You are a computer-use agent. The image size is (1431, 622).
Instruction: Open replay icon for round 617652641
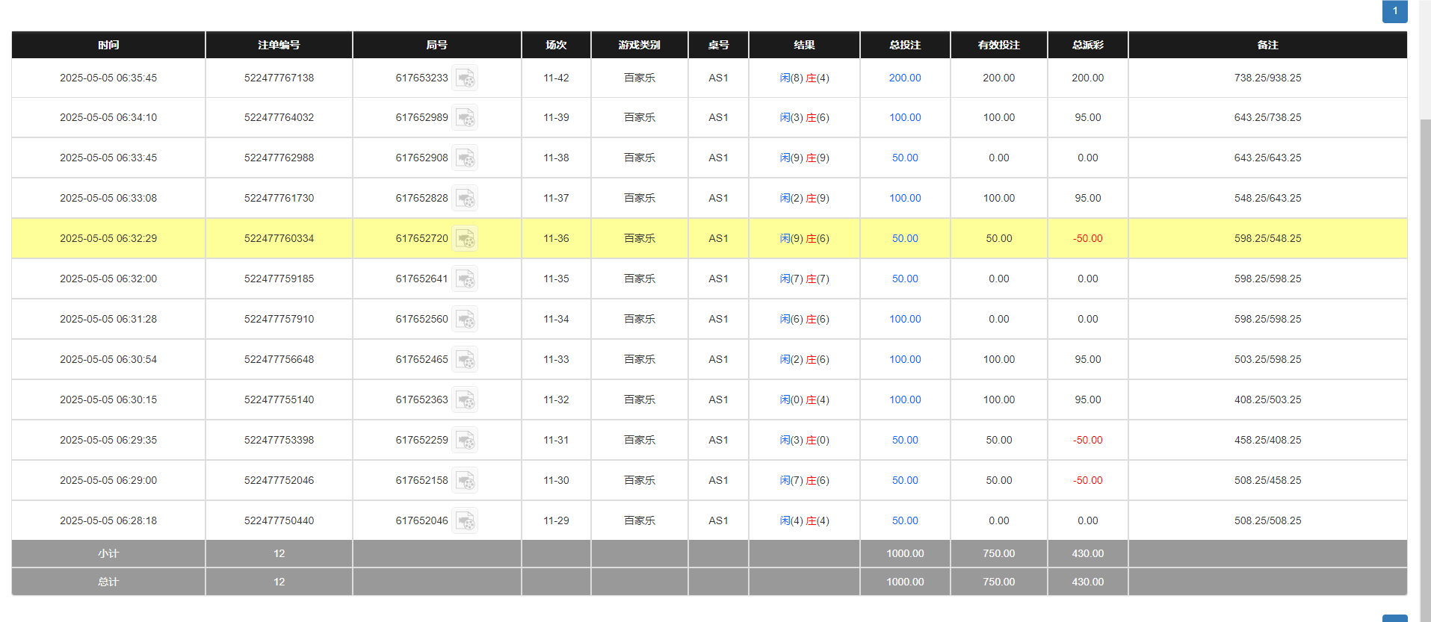[465, 279]
